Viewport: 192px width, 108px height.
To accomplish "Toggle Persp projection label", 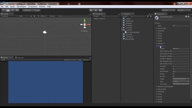I will (84, 31).
